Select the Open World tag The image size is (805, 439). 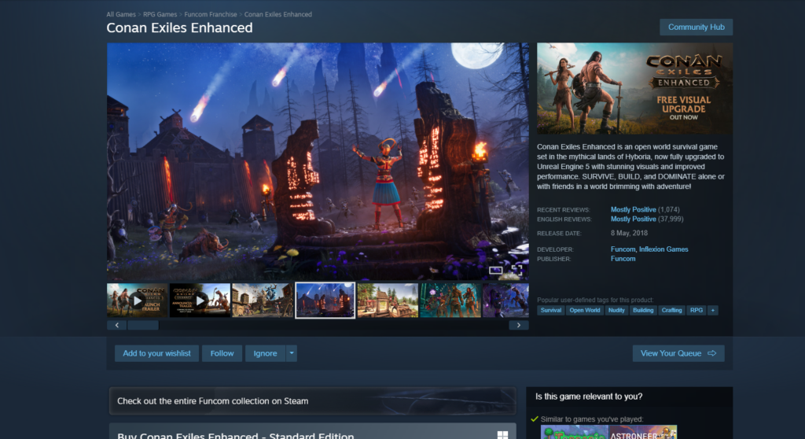[584, 311]
